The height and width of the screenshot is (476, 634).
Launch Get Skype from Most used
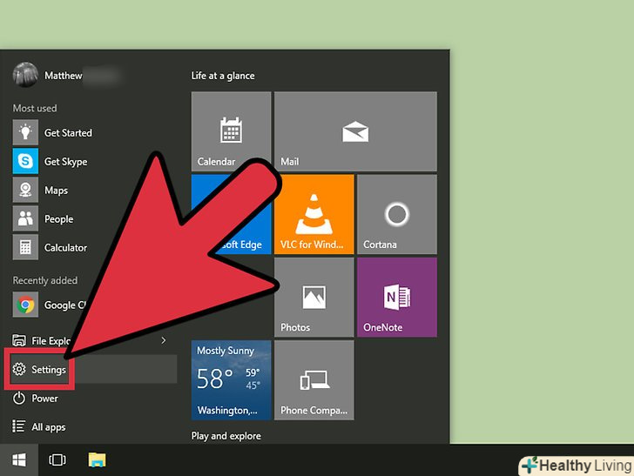tap(25, 161)
